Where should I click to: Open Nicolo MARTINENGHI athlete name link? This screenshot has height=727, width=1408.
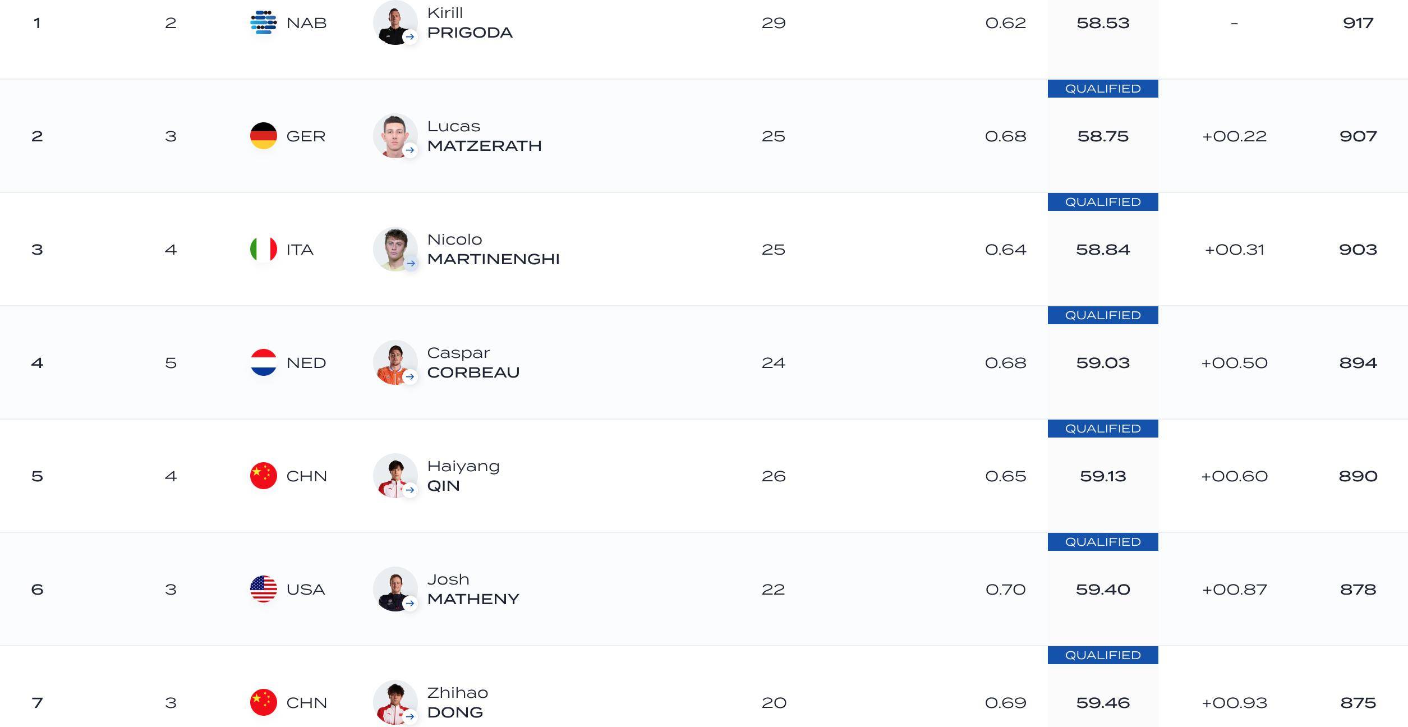[493, 249]
